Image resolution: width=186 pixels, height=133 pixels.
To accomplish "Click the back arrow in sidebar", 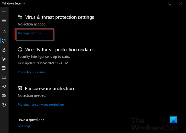I will click(x=4, y=12).
